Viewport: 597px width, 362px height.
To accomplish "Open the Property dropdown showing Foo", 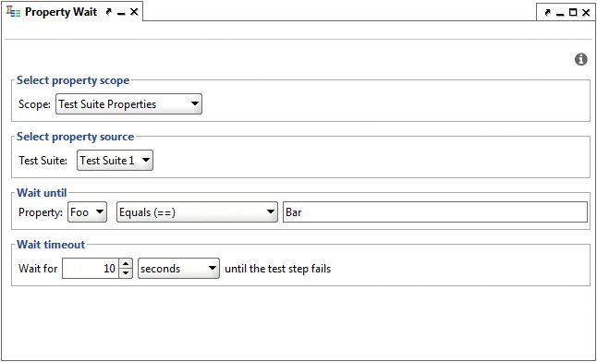I will click(87, 212).
